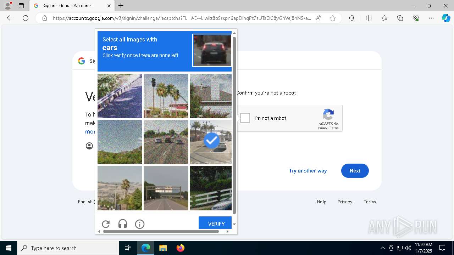Get an audio challenge via headphones icon
454x255 pixels.
tap(123, 224)
